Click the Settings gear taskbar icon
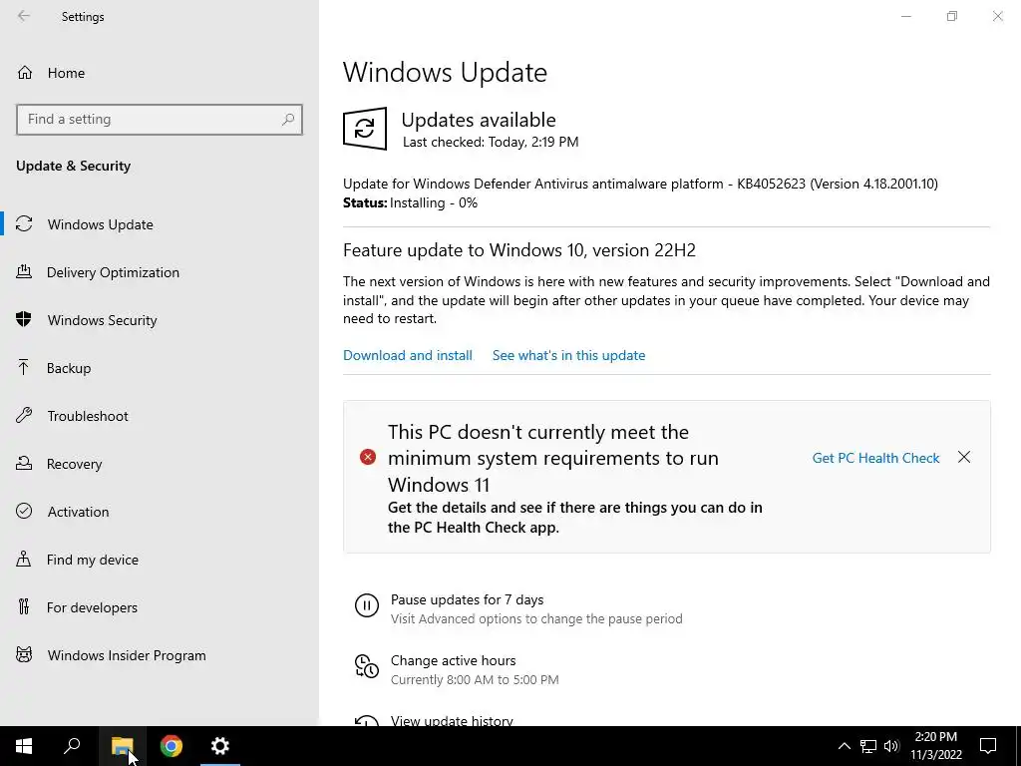1021x766 pixels. [x=220, y=746]
